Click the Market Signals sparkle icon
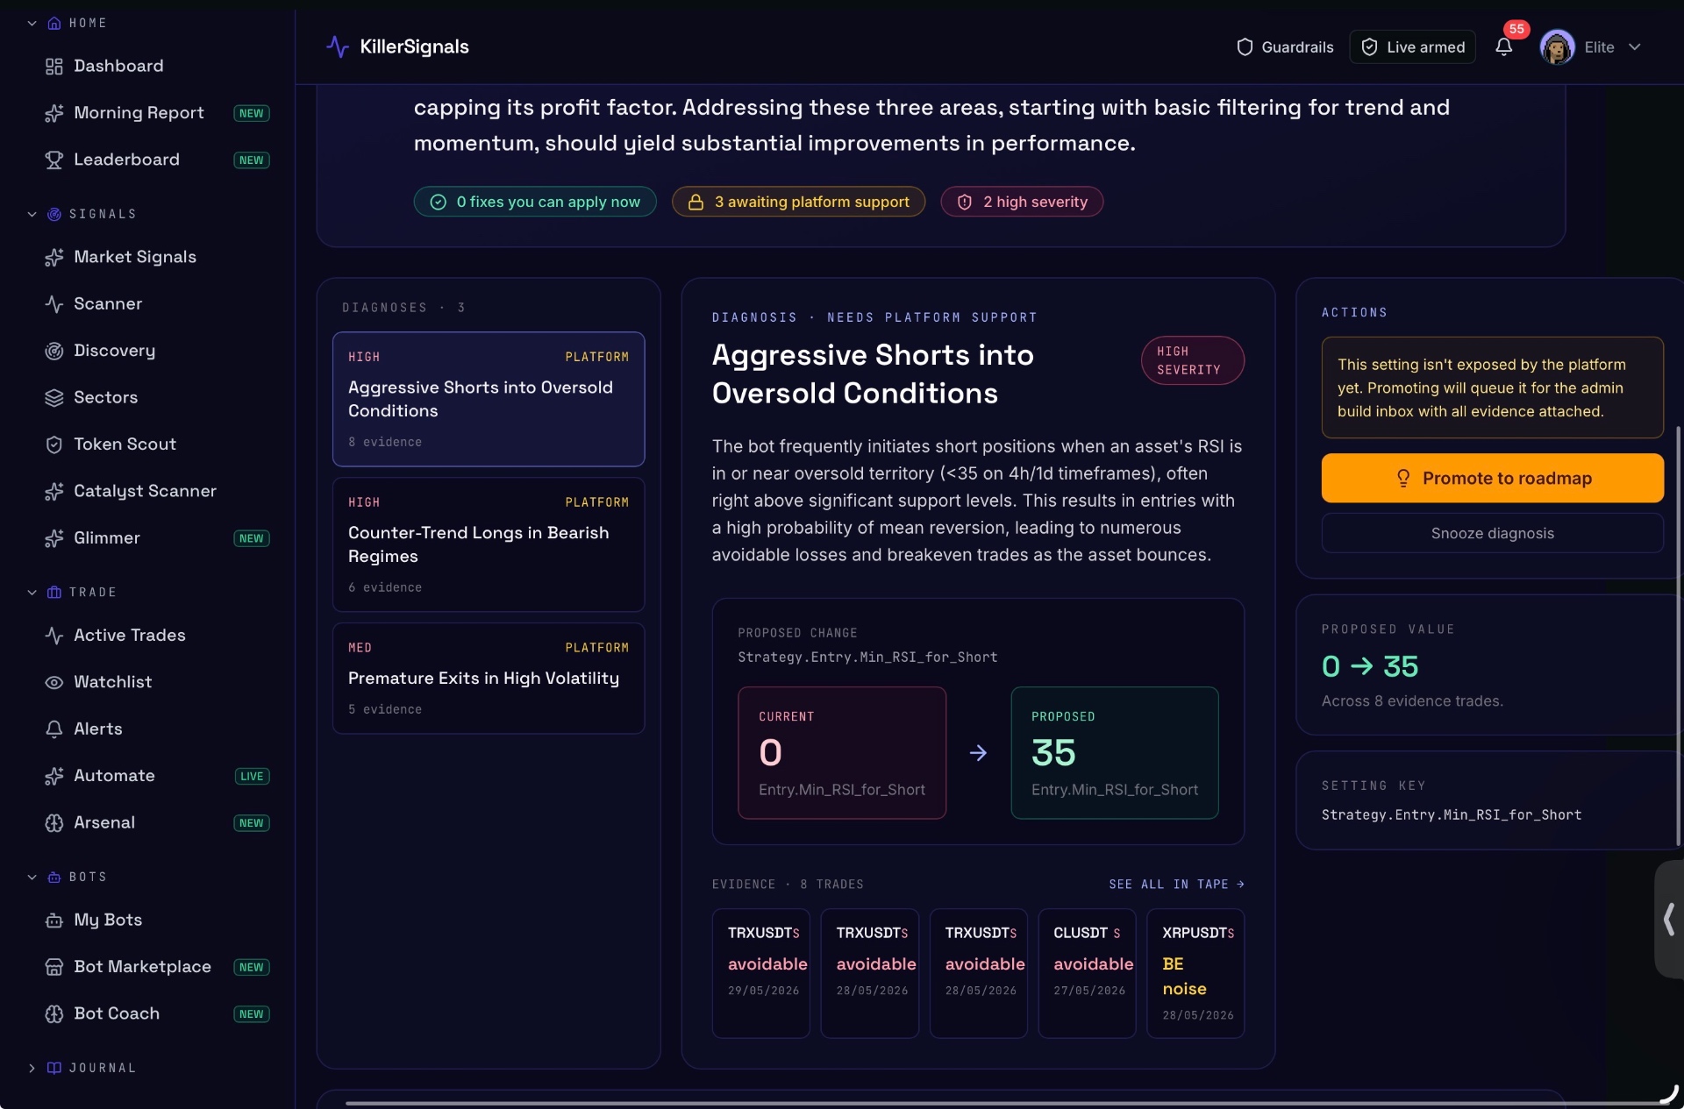The height and width of the screenshot is (1109, 1684). click(x=54, y=257)
